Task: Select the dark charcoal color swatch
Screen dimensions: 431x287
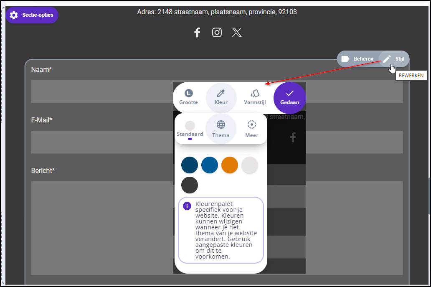Action: [x=190, y=185]
